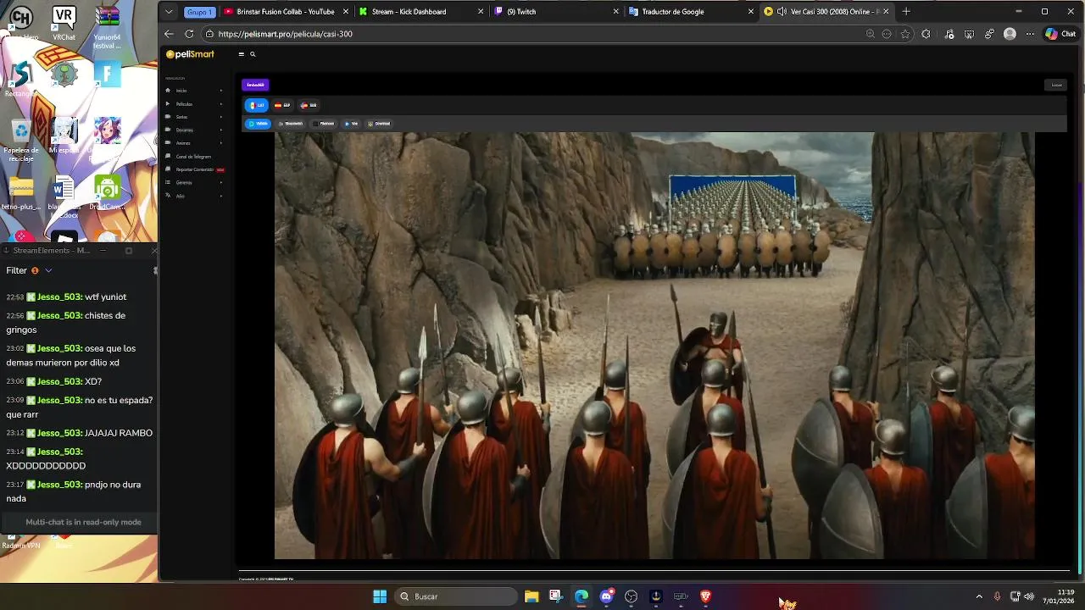The image size is (1085, 610).
Task: Select the LAT audio language option
Action: 257,105
